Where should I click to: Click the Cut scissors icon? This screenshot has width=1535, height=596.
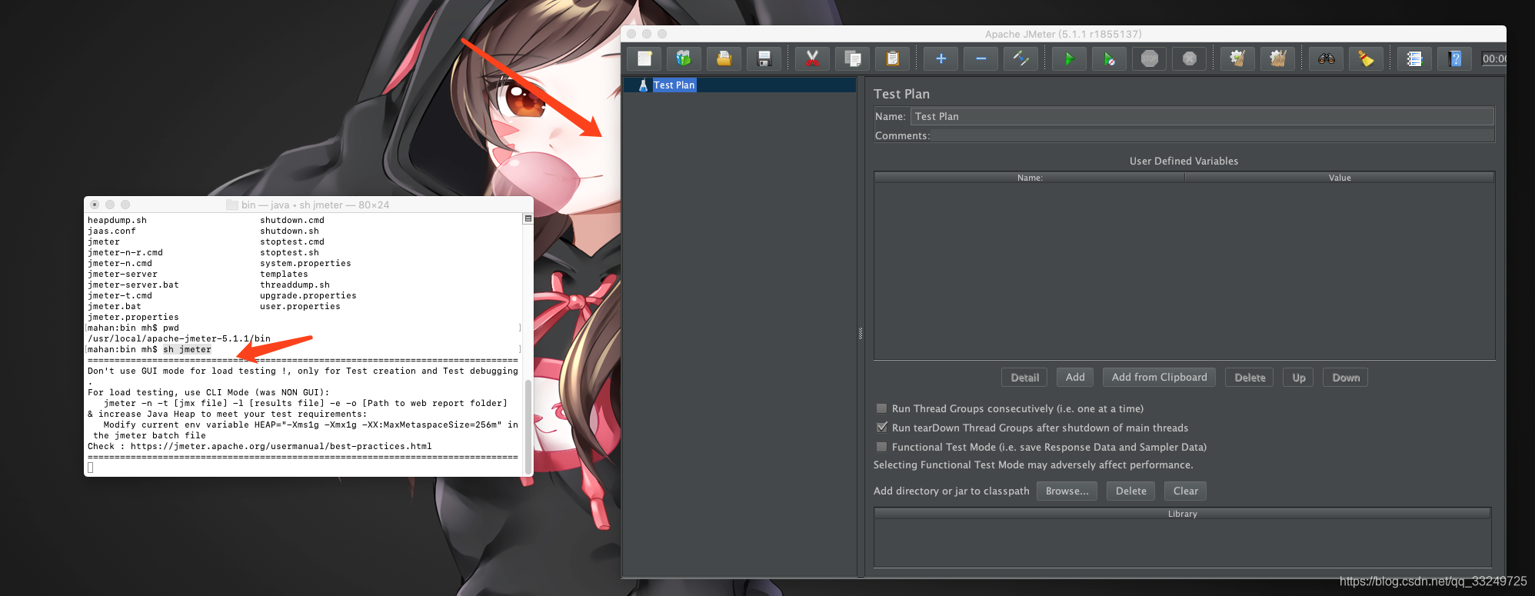click(x=812, y=58)
